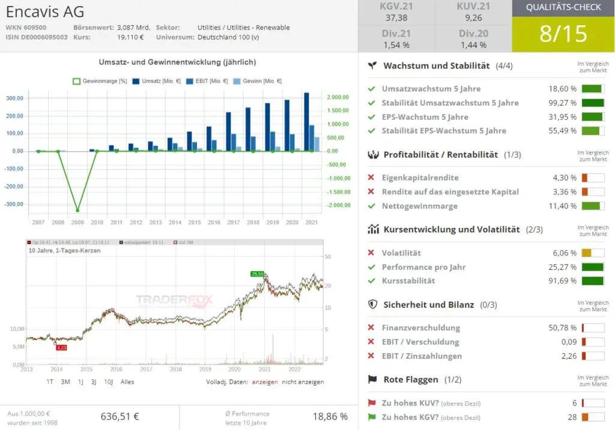Click the red flag icon for Zu hohes KUV
This screenshot has width=615, height=430.
tap(372, 402)
